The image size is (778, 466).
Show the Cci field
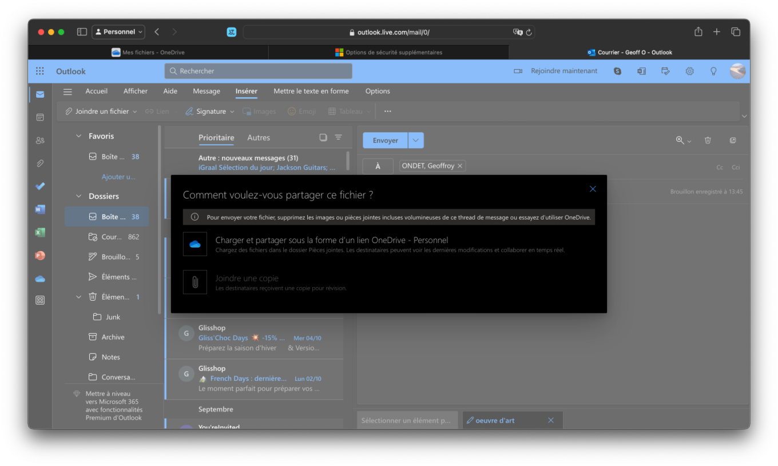pos(736,168)
